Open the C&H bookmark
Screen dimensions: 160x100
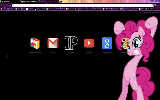pos(62,9)
